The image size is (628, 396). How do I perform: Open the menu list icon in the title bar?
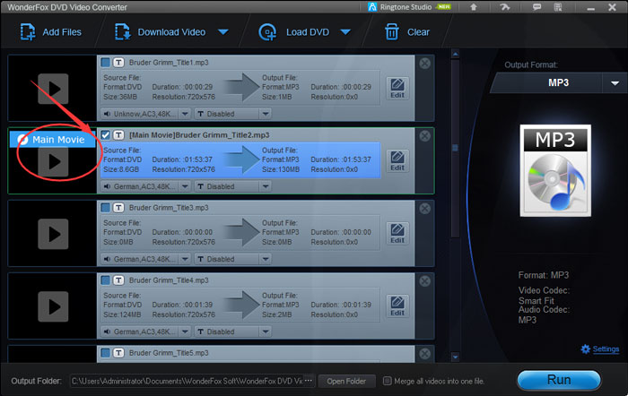pyautogui.click(x=558, y=7)
